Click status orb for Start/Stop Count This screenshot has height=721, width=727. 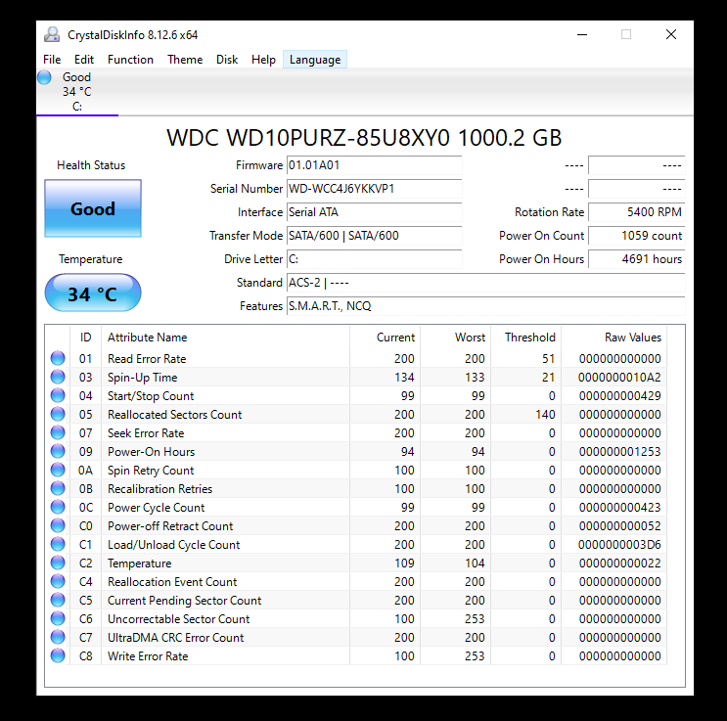(x=58, y=395)
